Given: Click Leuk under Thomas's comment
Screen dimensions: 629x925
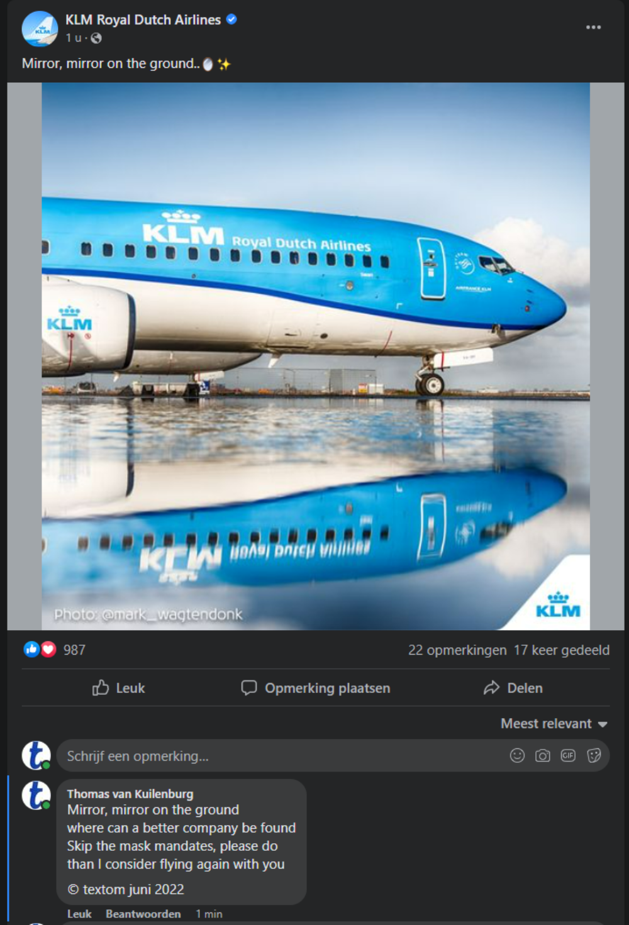Looking at the screenshot, I should tap(79, 914).
